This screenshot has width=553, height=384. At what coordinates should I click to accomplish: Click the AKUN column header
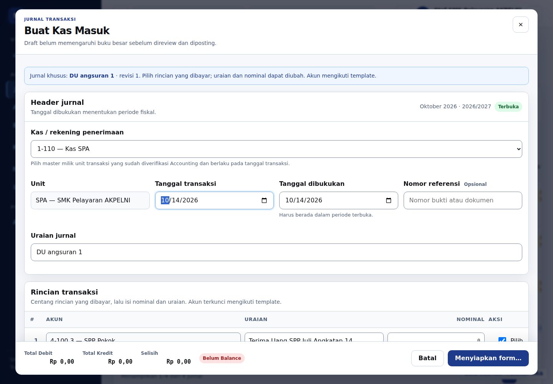[54, 319]
